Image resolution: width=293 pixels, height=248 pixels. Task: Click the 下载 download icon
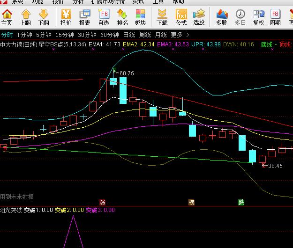click(x=162, y=17)
